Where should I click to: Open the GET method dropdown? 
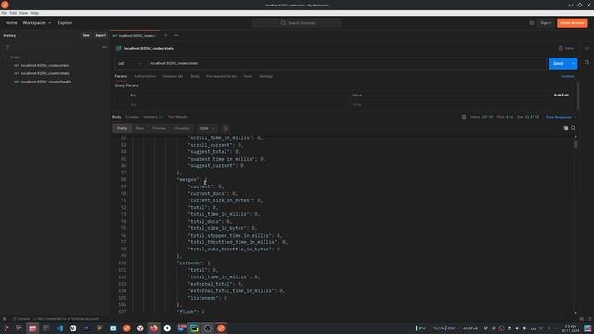point(130,64)
